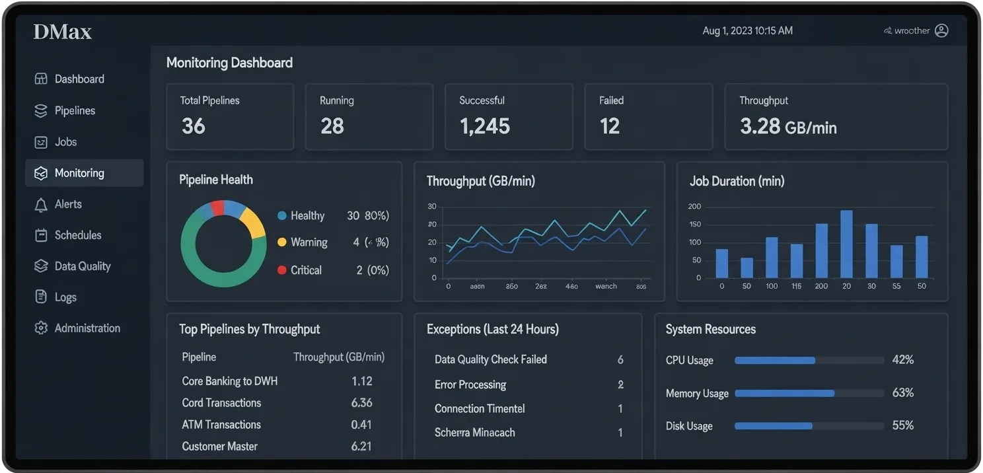Open the Failed count card
This screenshot has height=473, width=983.
point(649,117)
